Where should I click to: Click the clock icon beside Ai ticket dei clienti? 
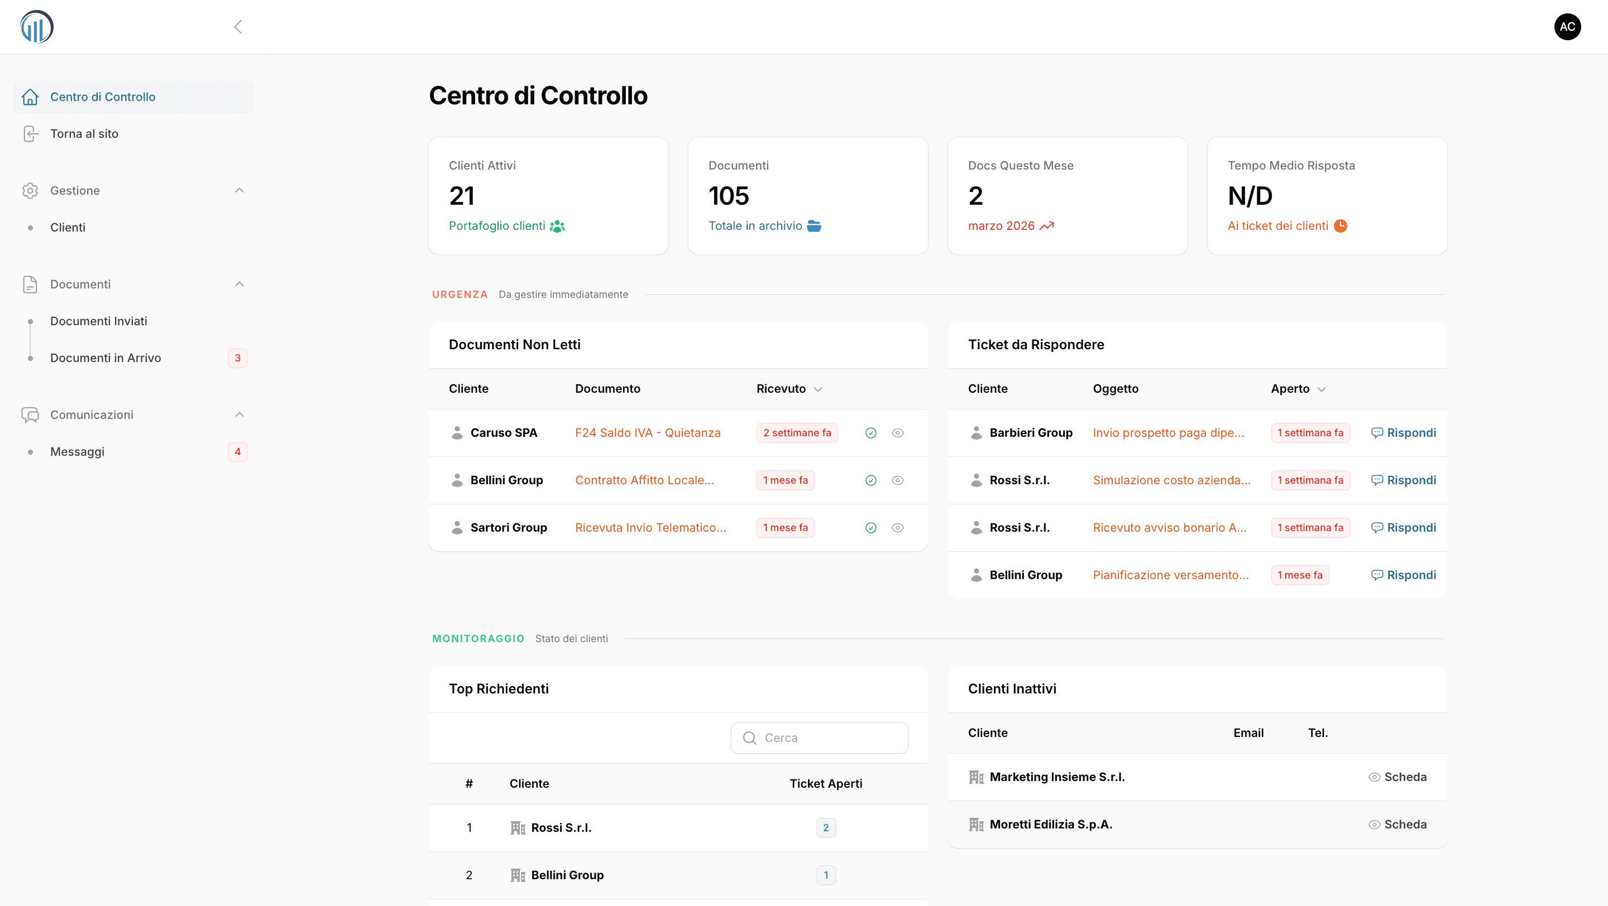coord(1341,226)
